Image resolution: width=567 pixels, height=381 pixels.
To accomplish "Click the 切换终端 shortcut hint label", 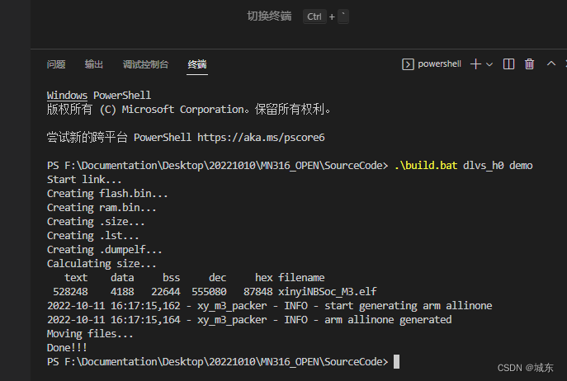I will click(x=269, y=16).
